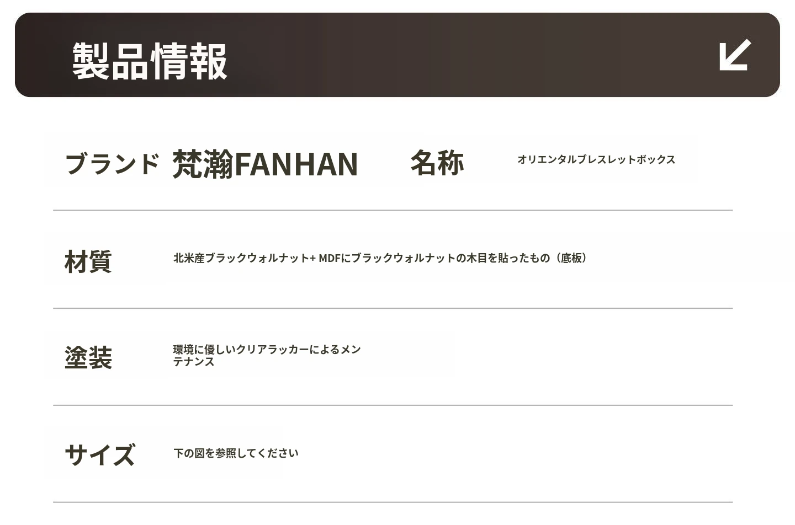
Task: Click the diagonal down-left arrow icon
Action: pos(735,55)
